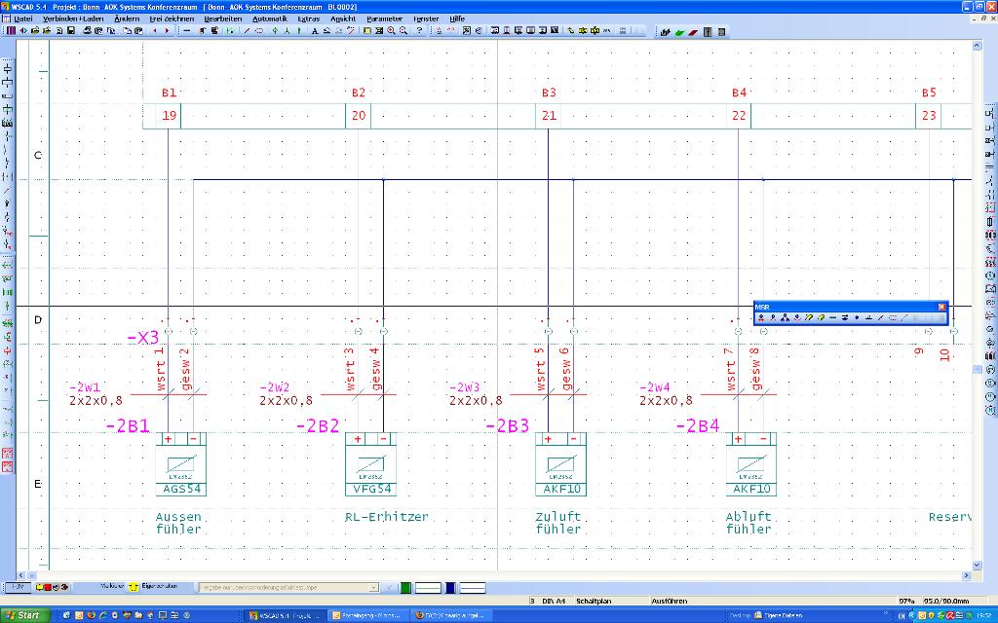This screenshot has height=623, width=998.
Task: Open the Datei menu
Action: tap(23, 19)
